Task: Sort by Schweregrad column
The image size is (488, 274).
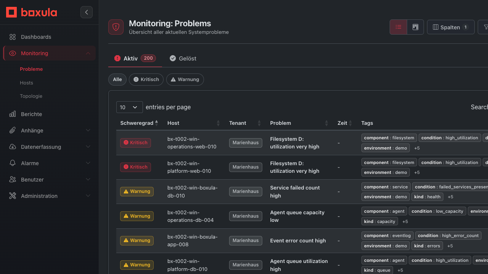Action: [x=140, y=123]
